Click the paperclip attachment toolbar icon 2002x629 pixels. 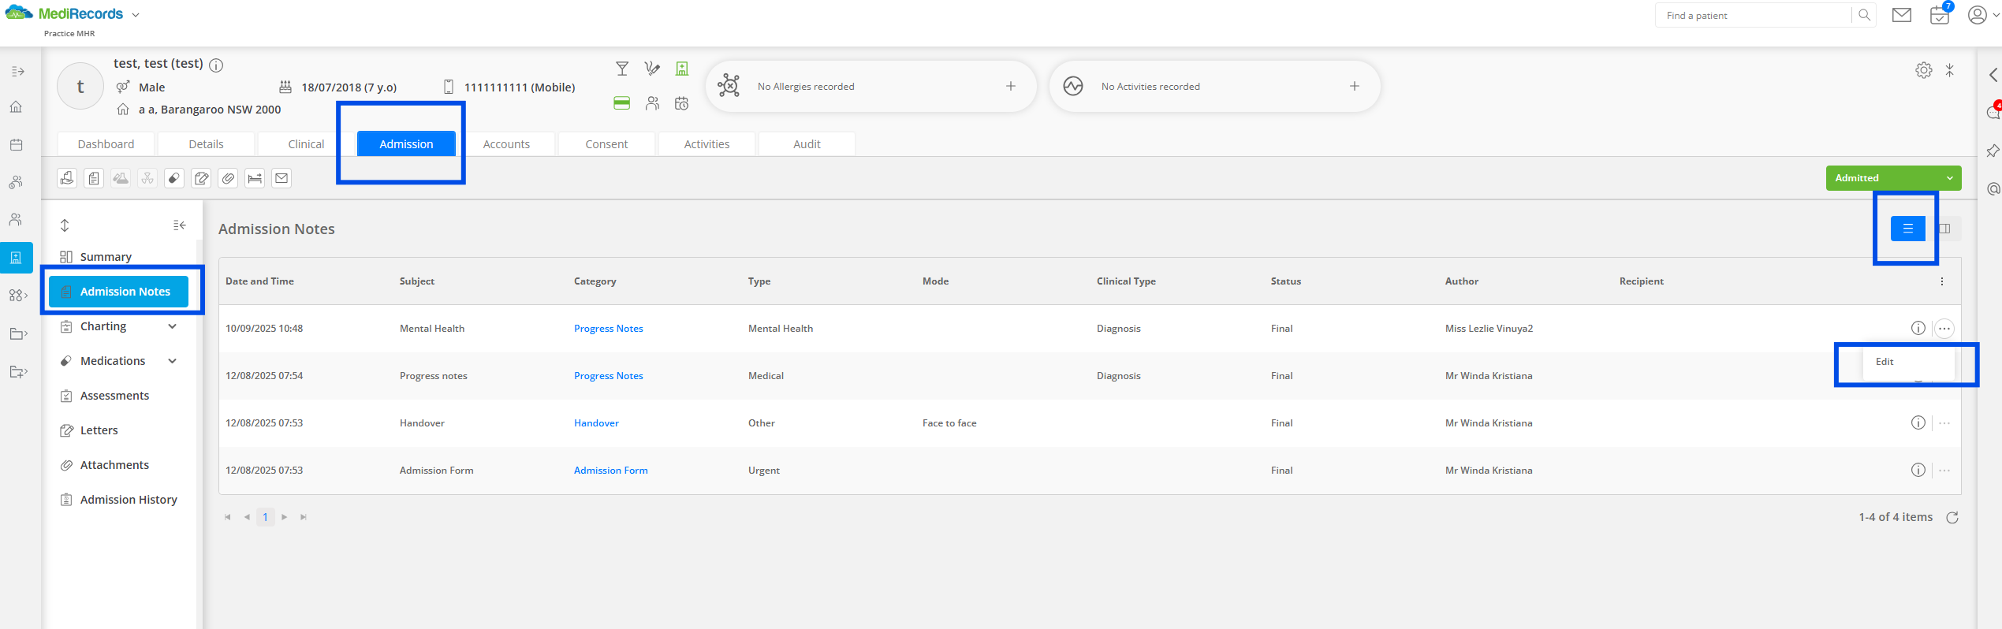(228, 178)
